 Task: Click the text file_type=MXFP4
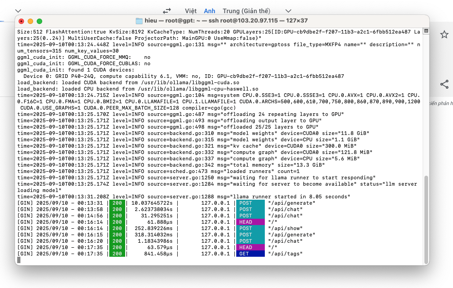(317, 44)
